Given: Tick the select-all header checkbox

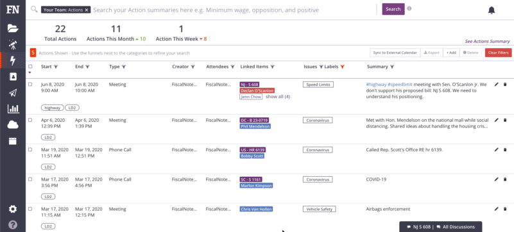Looking at the screenshot, I should 30,67.
